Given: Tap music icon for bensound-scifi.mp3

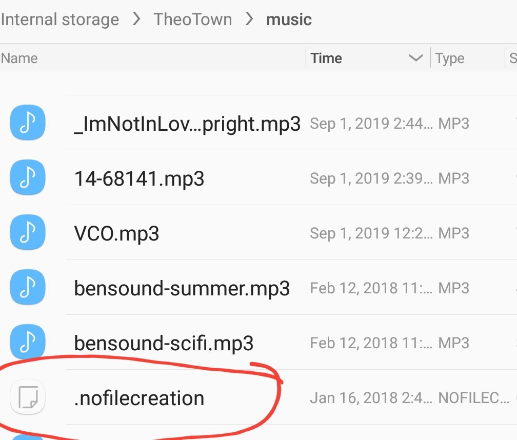Looking at the screenshot, I should (x=28, y=342).
